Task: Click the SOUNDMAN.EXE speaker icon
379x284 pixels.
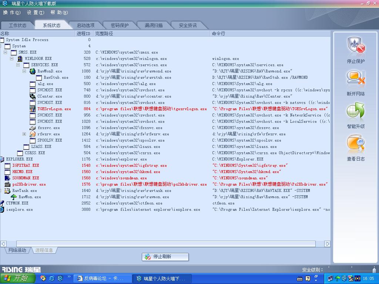Action: click(x=7, y=178)
